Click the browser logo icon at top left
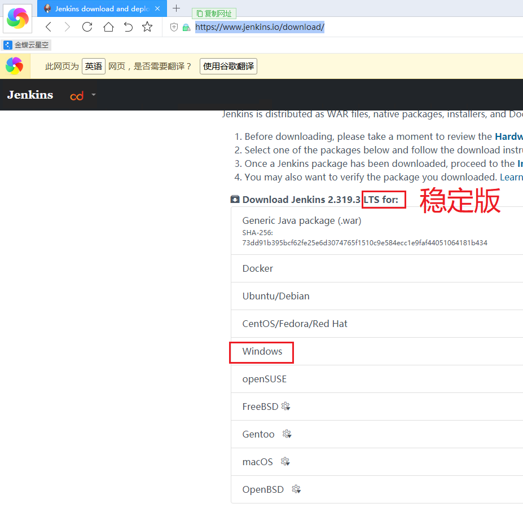 17,19
